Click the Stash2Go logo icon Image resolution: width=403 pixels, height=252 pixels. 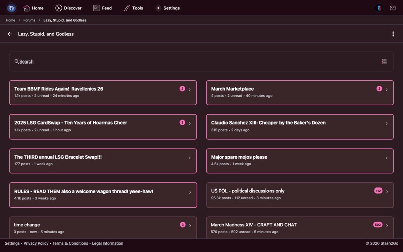coord(11,8)
